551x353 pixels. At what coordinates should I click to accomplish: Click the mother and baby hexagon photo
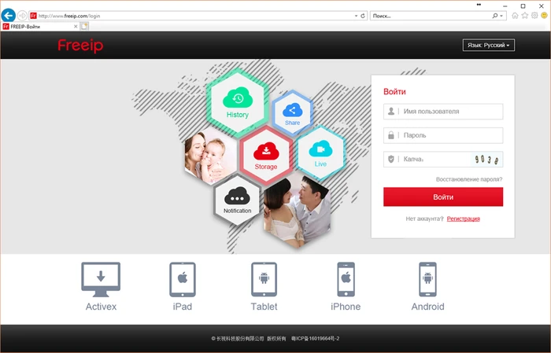pyautogui.click(x=210, y=156)
